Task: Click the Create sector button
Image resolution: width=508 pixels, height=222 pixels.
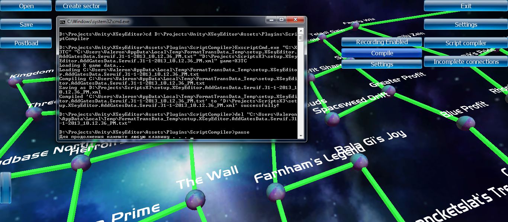Action: click(81, 6)
